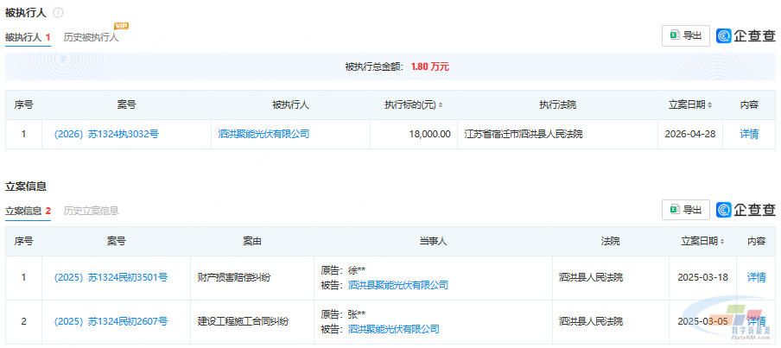This screenshot has width=781, height=348.
Task: Select date 2025-03-05 cell
Action: click(x=703, y=321)
